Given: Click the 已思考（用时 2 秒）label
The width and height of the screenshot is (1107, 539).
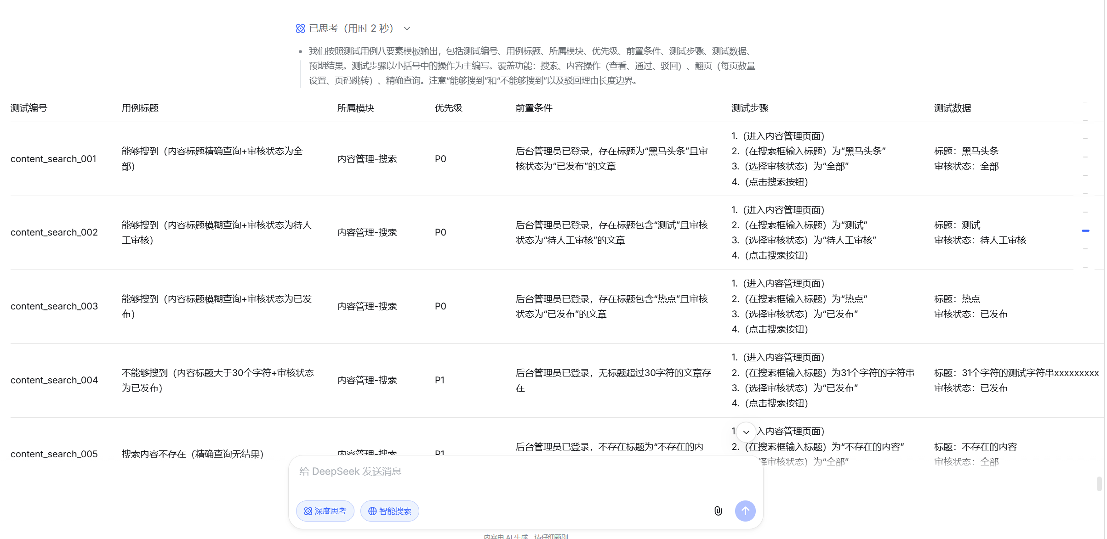Looking at the screenshot, I should (351, 28).
